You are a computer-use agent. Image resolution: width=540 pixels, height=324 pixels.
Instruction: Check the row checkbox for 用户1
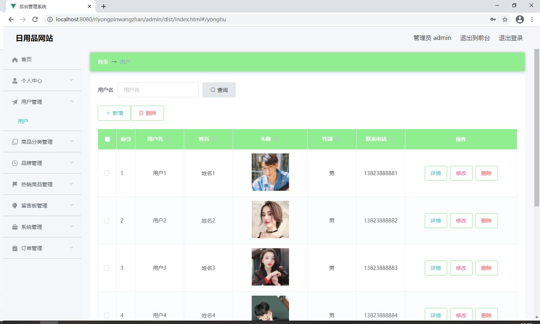[x=107, y=173]
